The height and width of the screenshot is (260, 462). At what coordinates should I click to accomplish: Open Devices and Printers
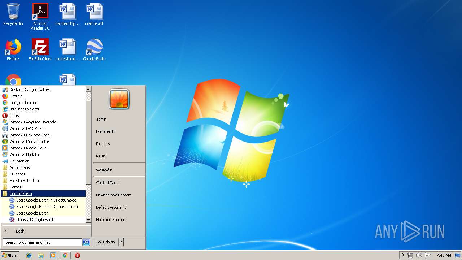pos(119,195)
